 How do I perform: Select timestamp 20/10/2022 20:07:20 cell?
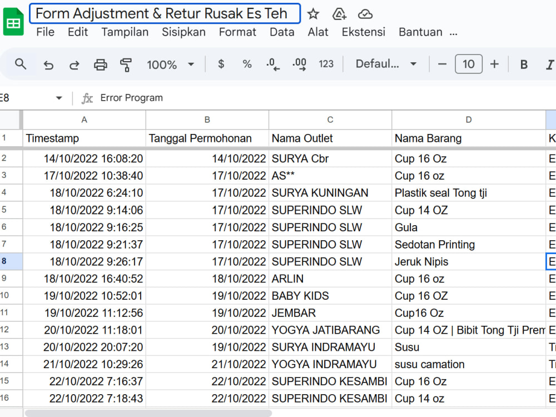click(85, 347)
